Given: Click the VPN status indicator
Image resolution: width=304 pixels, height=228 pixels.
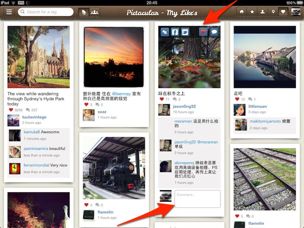Looking at the screenshot, I should [21, 3].
